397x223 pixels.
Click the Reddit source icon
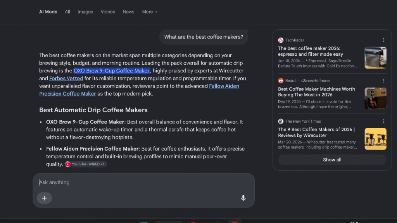281,81
